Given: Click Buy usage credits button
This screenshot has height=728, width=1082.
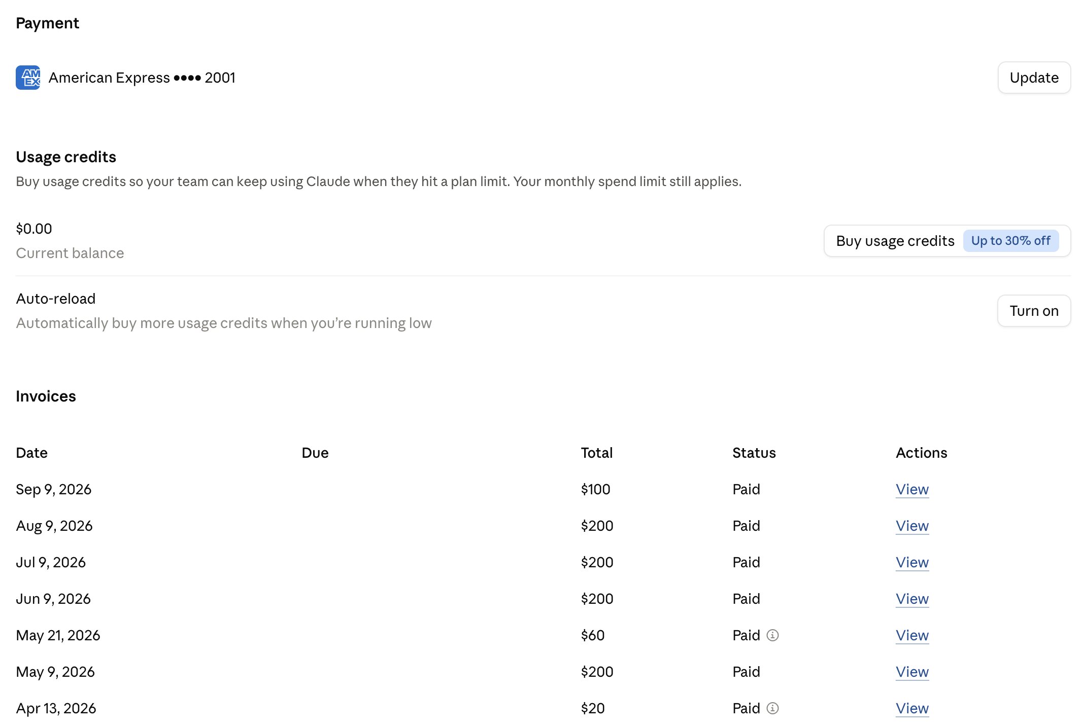Looking at the screenshot, I should point(947,241).
